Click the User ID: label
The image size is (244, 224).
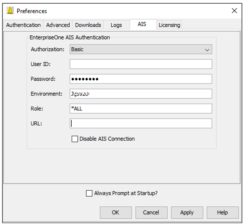click(41, 64)
